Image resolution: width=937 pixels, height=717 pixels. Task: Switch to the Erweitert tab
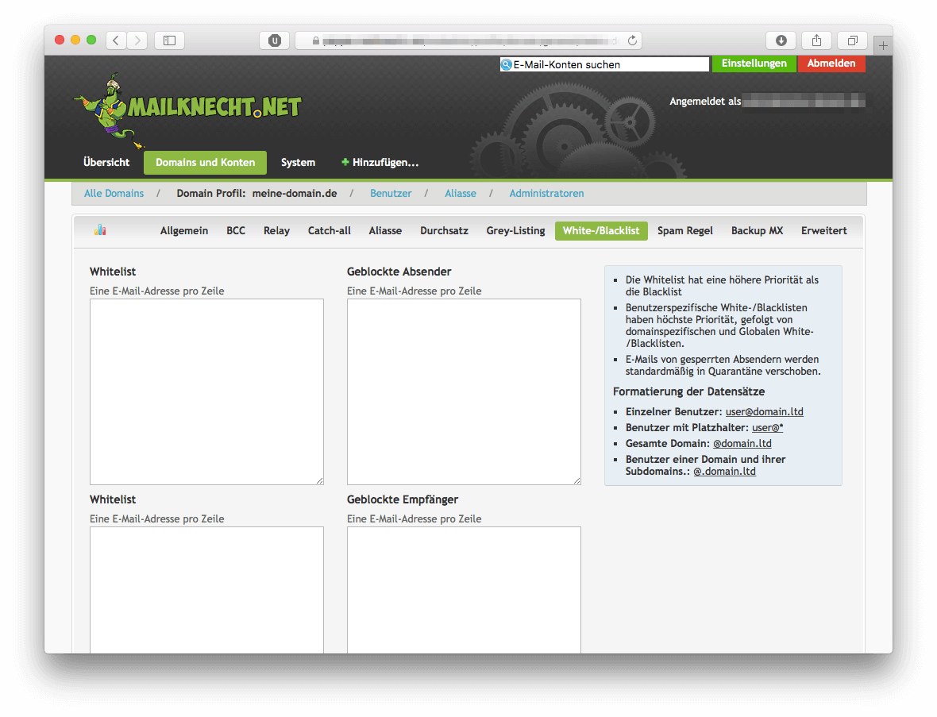824,230
